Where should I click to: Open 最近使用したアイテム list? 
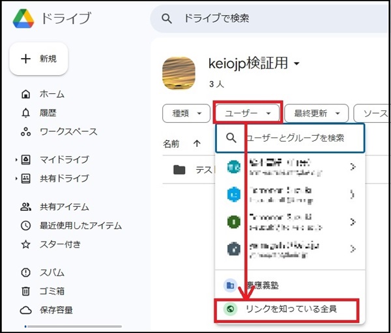(80, 226)
